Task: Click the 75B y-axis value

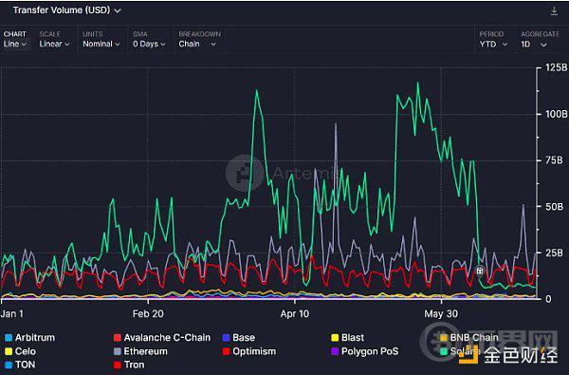Action: pos(554,160)
